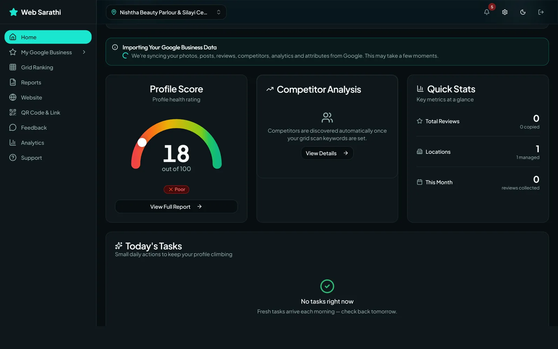The image size is (558, 349).
Task: Click the Total Reviews star icon
Action: click(x=420, y=121)
